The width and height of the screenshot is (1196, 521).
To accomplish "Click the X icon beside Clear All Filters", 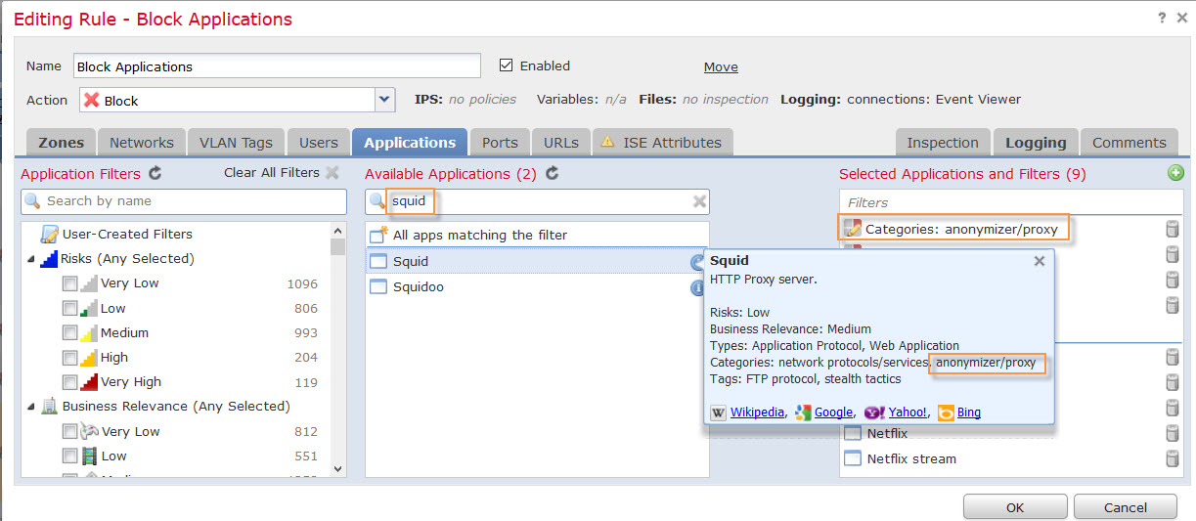I will [332, 173].
